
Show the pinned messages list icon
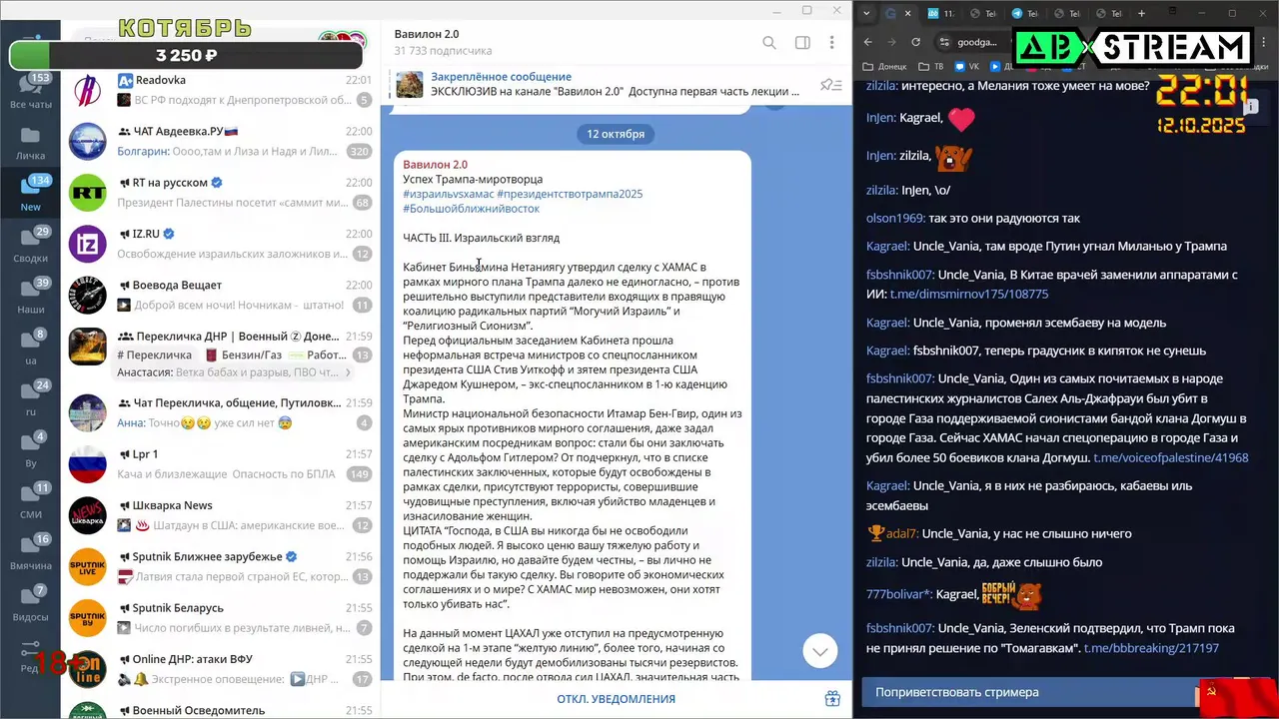pos(829,85)
